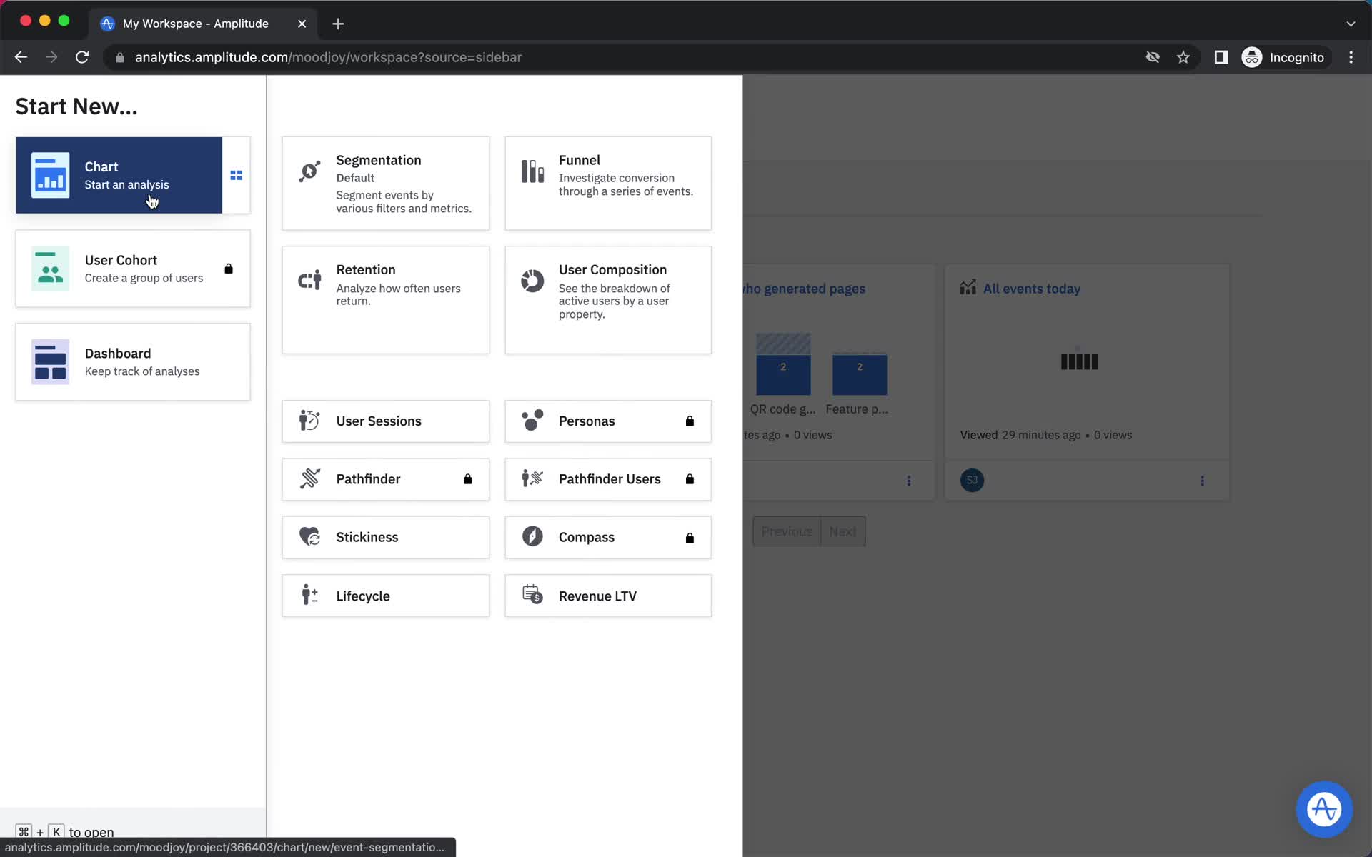Toggle the locked Pathfinder Users option

pyautogui.click(x=607, y=479)
